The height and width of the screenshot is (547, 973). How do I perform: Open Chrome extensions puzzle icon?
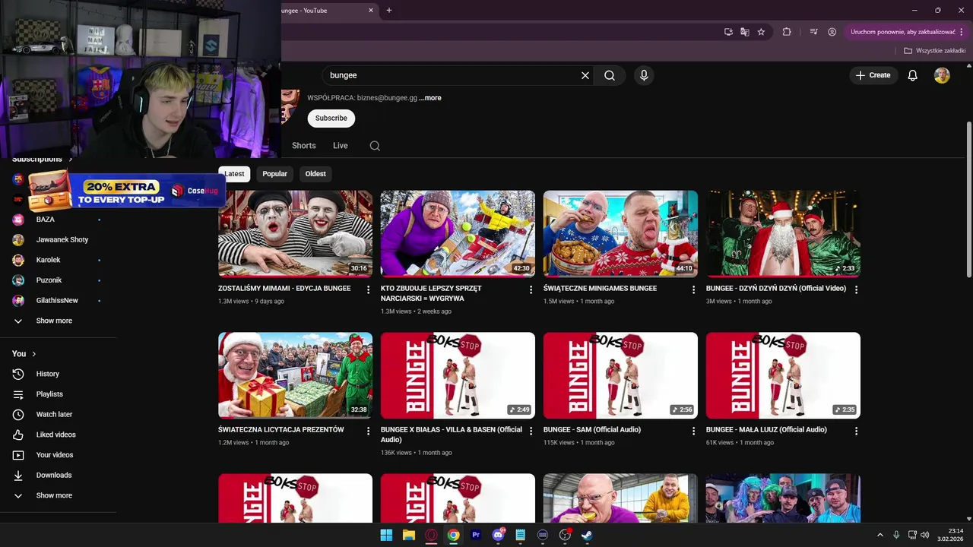[x=787, y=32]
